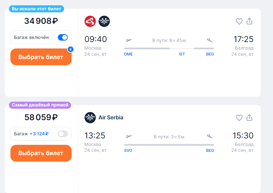This screenshot has height=193, width=273.
Task: Click the Air Serbia logo in second ticket
Action: pos(90,118)
